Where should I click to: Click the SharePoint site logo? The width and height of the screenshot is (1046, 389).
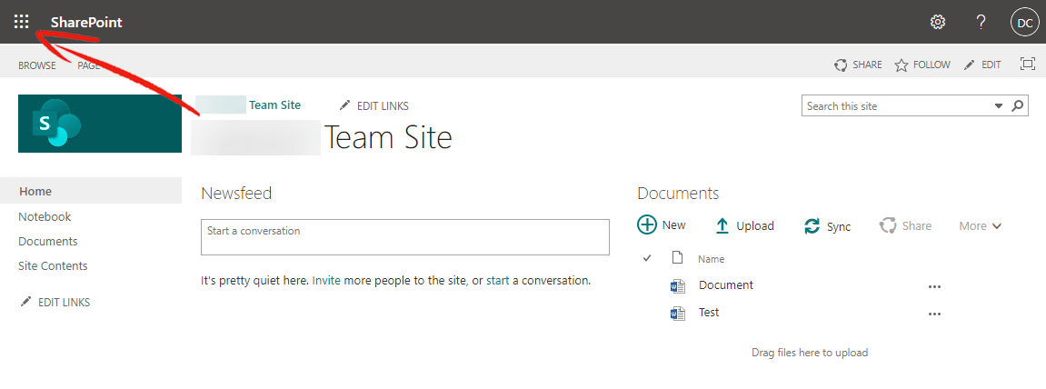[100, 124]
